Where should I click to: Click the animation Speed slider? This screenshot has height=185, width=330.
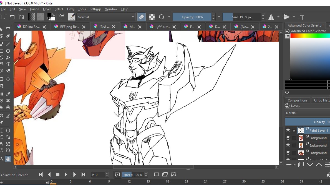click(133, 175)
